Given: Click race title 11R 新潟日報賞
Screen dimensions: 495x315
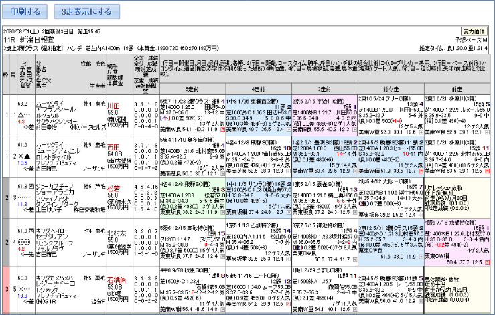Looking at the screenshot, I should click(29, 39).
